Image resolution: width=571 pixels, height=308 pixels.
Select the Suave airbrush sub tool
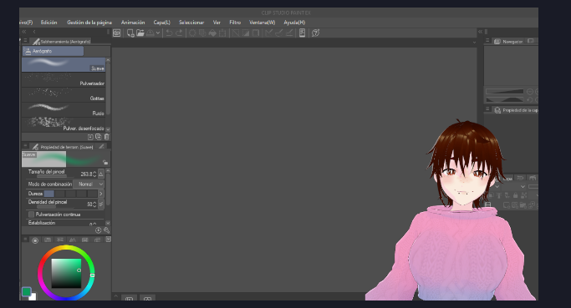click(x=64, y=64)
